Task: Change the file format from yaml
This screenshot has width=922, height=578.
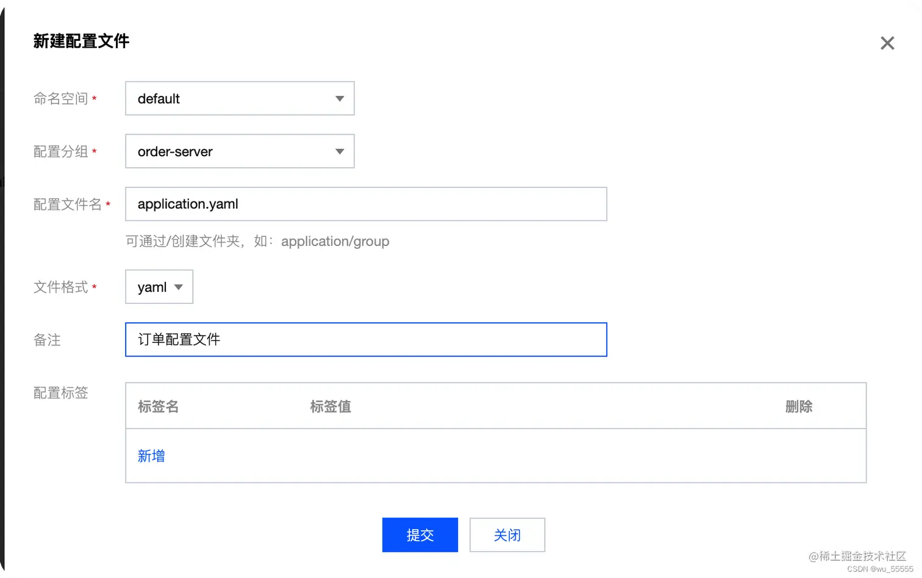Action: [159, 287]
